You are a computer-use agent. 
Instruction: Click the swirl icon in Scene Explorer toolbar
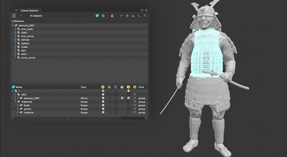click(x=103, y=16)
